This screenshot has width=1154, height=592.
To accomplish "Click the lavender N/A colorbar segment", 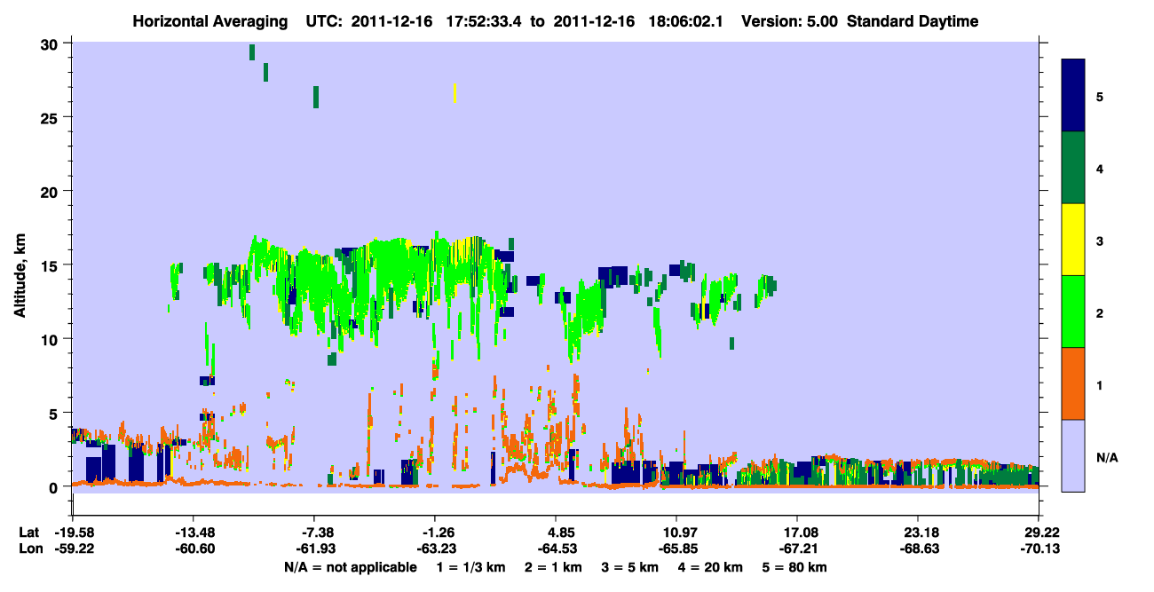I will (1073, 455).
